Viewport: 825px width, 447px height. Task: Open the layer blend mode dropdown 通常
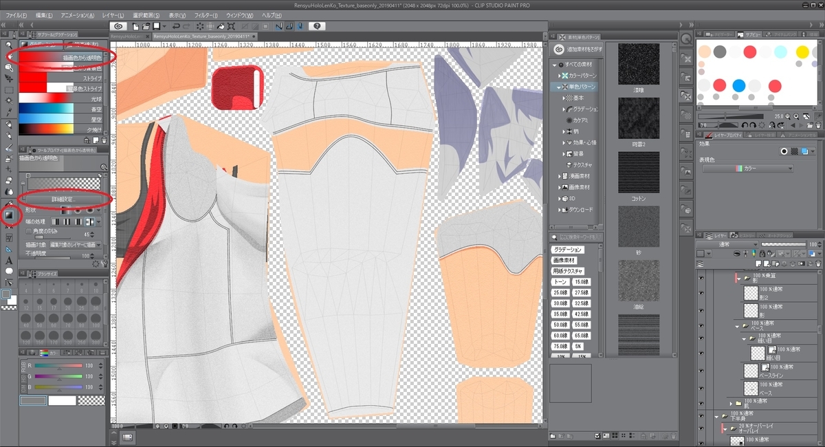(x=727, y=244)
